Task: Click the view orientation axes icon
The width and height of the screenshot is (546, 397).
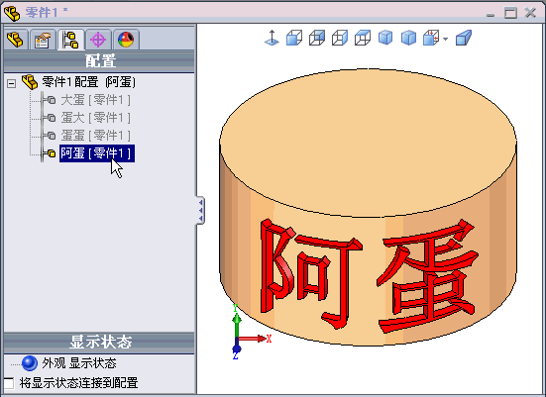Action: pos(272,38)
